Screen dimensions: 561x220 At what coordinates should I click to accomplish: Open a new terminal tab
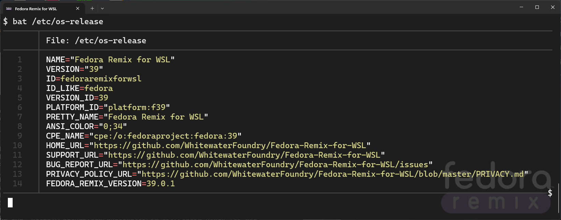[x=92, y=9]
